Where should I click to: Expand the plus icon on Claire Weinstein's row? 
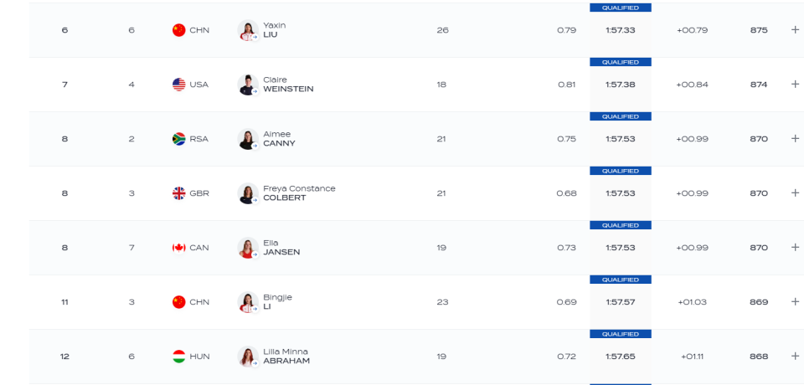pos(795,84)
